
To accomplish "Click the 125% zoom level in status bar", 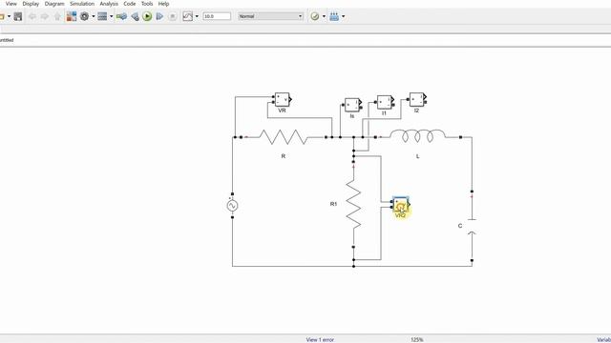I will 417,339.
